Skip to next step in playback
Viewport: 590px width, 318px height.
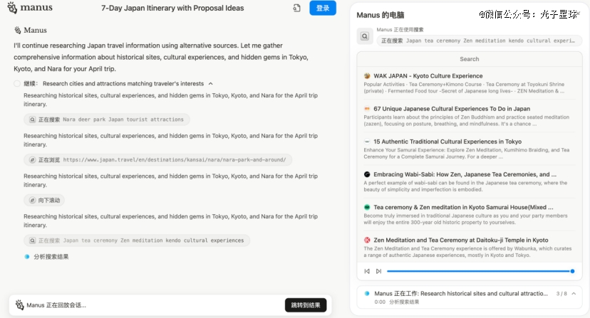378,271
